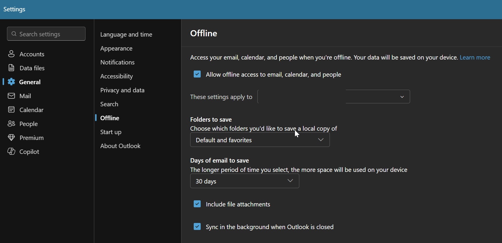Screen dimensions: 502x243
Task: Click the Data files document icon
Action: tap(11, 68)
